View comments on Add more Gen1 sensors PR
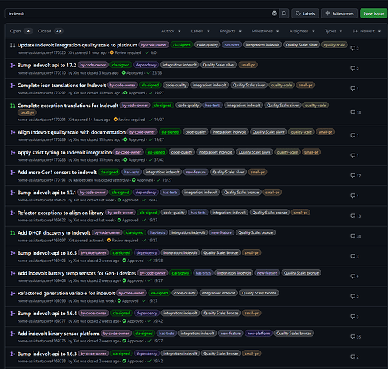 click(x=355, y=176)
